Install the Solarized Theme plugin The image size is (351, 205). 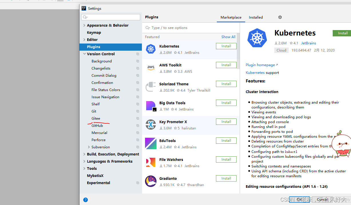point(226,84)
